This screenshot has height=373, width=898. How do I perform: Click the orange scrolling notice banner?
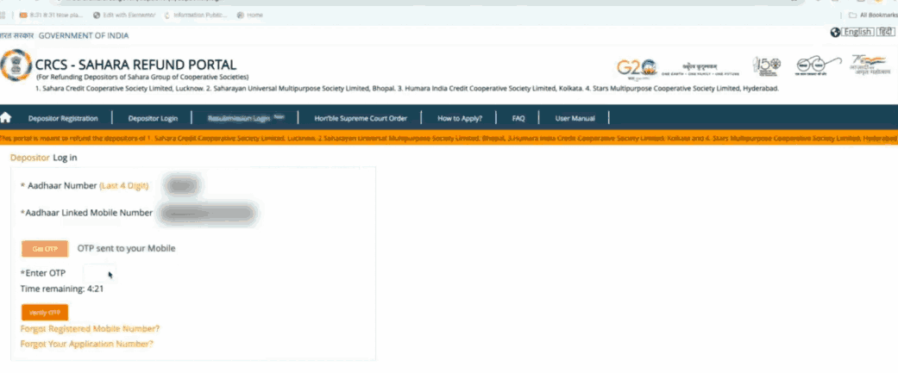(x=449, y=138)
